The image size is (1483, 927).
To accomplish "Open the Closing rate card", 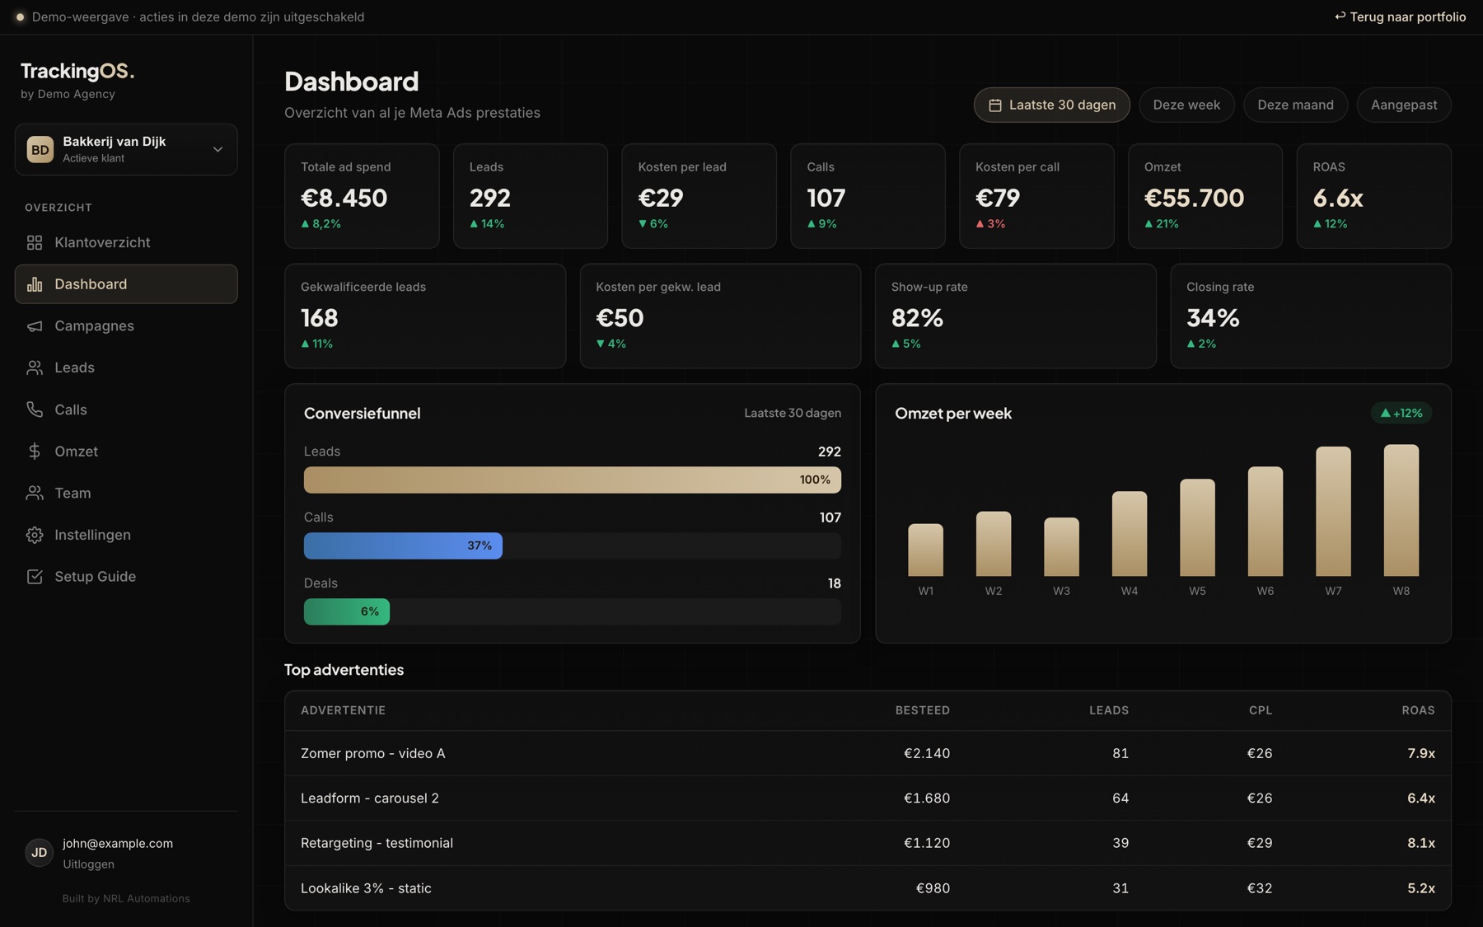I will [1311, 316].
